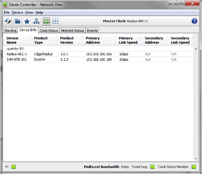Click the plus box toolbar icon

[x=56, y=21]
